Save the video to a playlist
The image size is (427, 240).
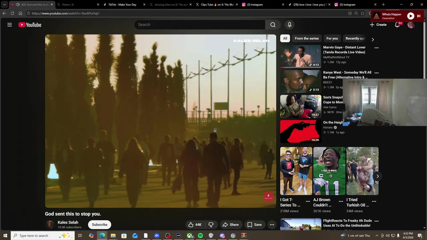[255, 225]
